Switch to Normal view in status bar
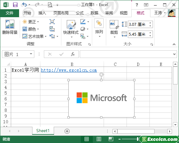The image size is (179, 143). tap(86, 139)
